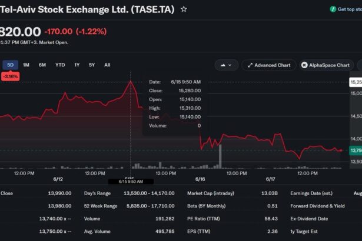Click the AlphaSpace logo icon
Viewport: 362px width, 241px height.
point(304,65)
